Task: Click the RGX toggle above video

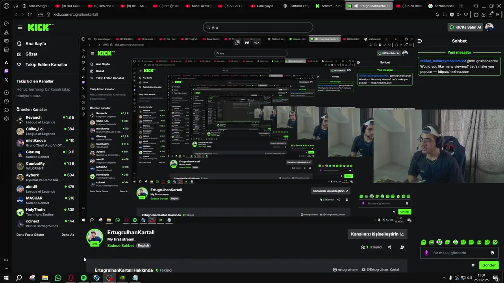Action: coord(256,42)
